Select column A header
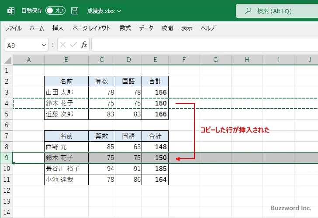The height and width of the screenshot is (218, 318). point(28,60)
